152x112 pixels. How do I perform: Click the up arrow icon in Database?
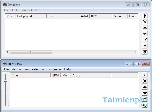coord(145,28)
